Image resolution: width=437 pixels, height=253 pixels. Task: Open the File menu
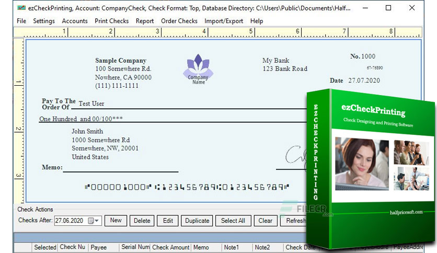click(21, 21)
